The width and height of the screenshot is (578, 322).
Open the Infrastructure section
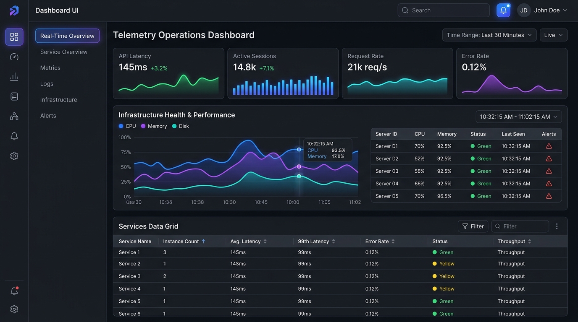click(x=59, y=100)
